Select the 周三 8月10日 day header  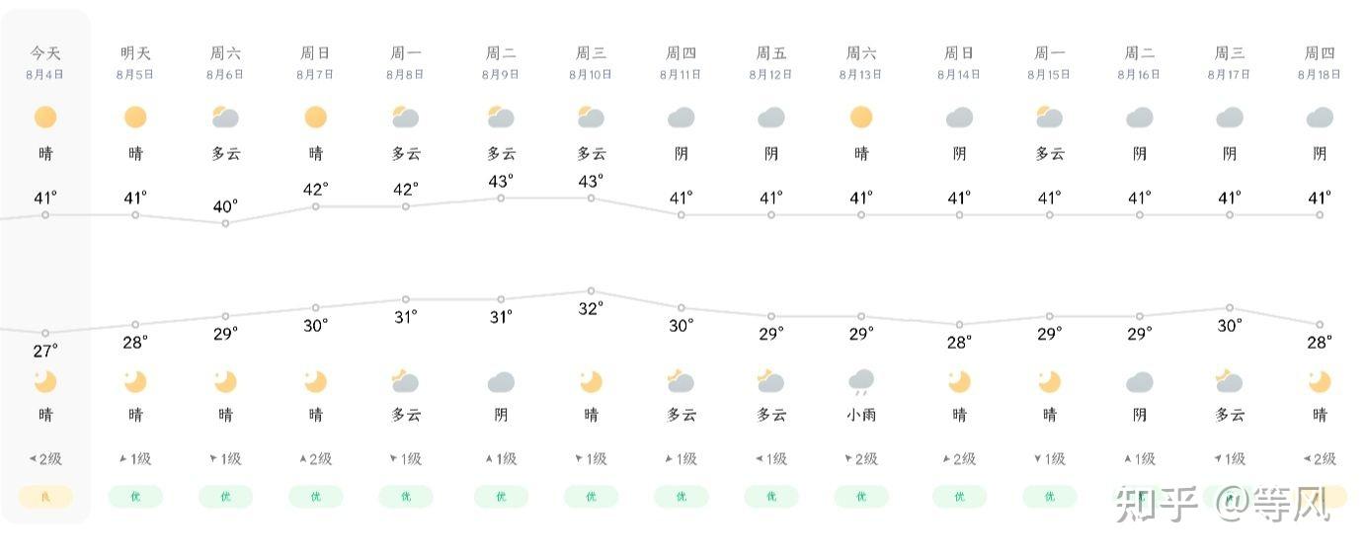pyautogui.click(x=591, y=62)
